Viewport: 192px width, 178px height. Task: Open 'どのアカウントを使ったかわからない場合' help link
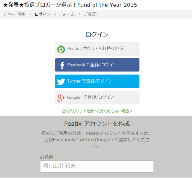pos(97,111)
